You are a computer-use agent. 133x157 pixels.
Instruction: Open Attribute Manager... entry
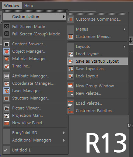click(35, 76)
